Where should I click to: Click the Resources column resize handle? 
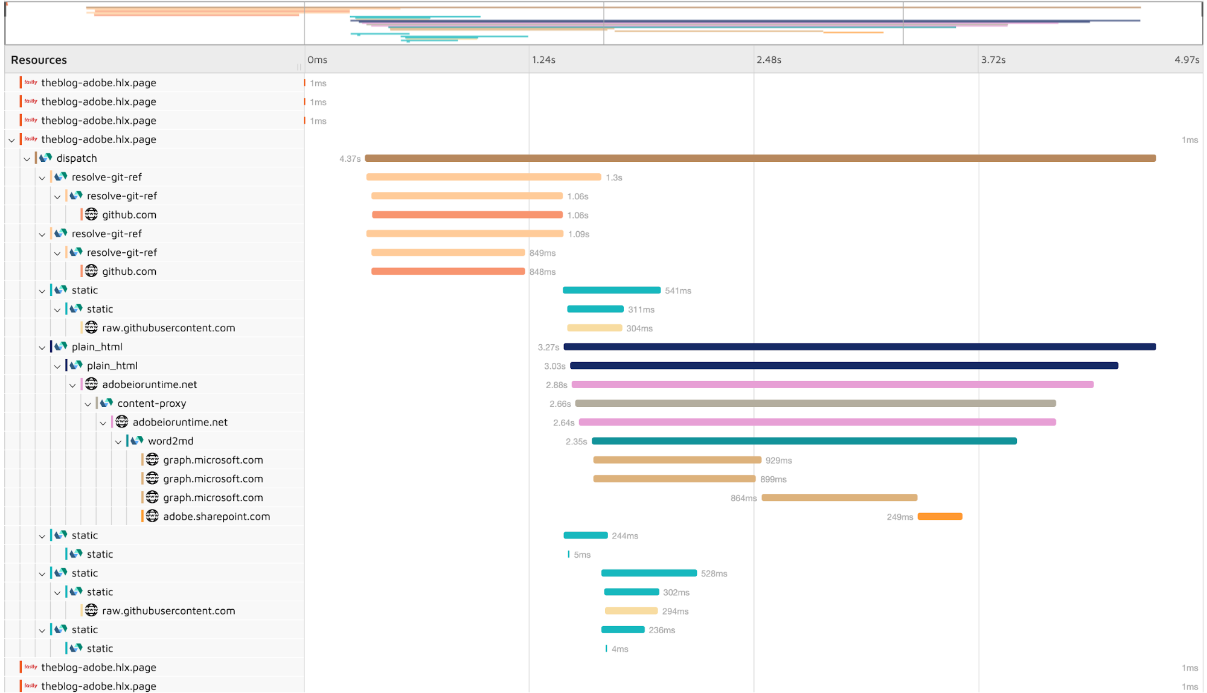[x=299, y=66]
